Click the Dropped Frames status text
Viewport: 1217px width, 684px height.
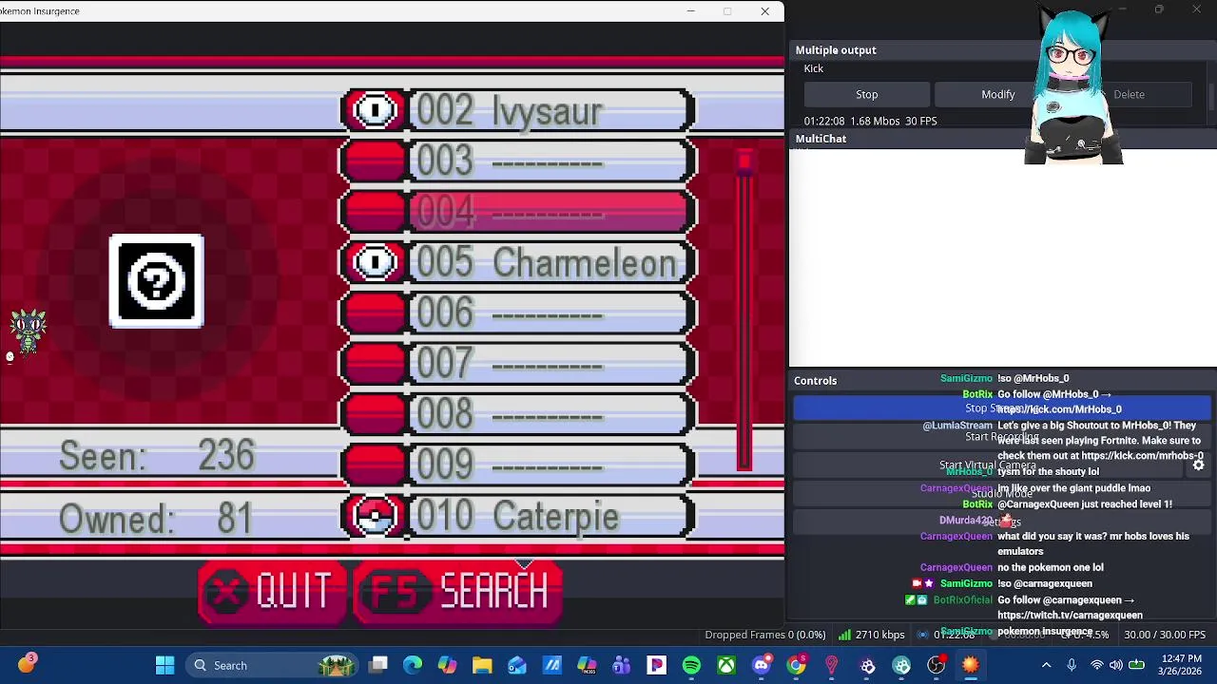[764, 635]
